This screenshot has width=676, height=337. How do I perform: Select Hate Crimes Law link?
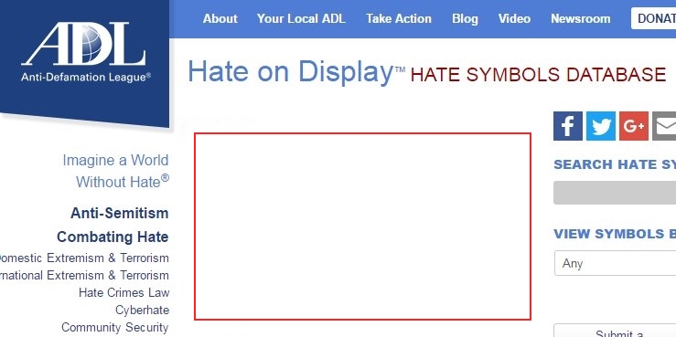pos(123,292)
